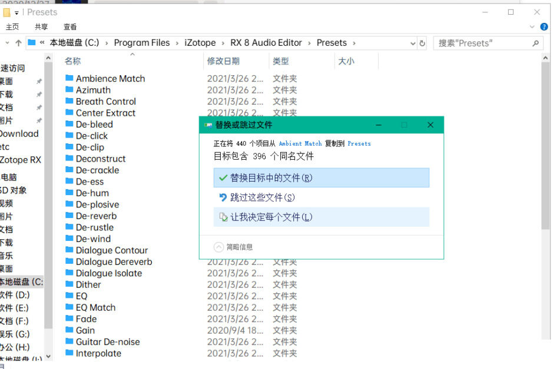Click inside the Presets search field
The image size is (560, 369).
pos(480,43)
